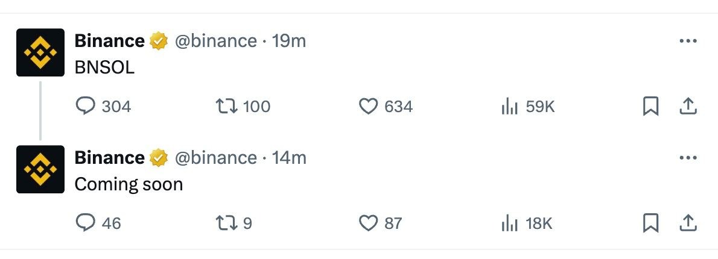The height and width of the screenshot is (259, 718).
Task: Retweet the BNSOL tweet
Action: pos(225,107)
